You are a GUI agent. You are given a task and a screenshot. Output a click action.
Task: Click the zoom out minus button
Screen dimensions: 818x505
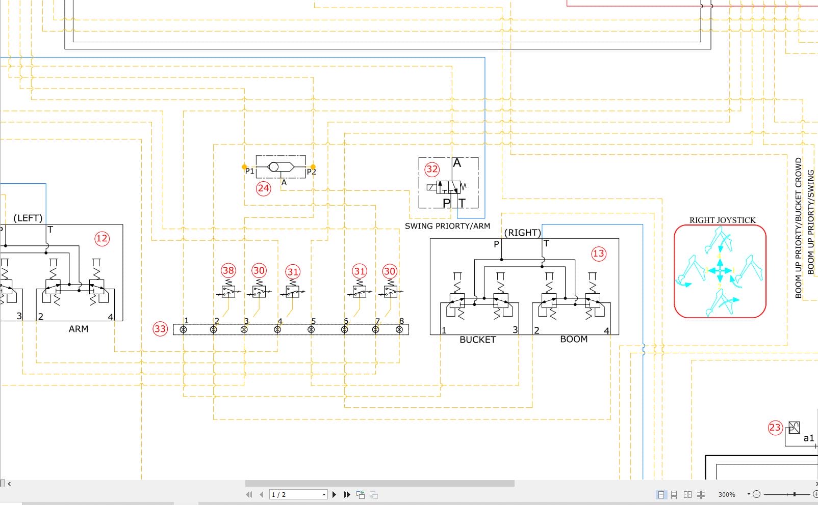756,494
